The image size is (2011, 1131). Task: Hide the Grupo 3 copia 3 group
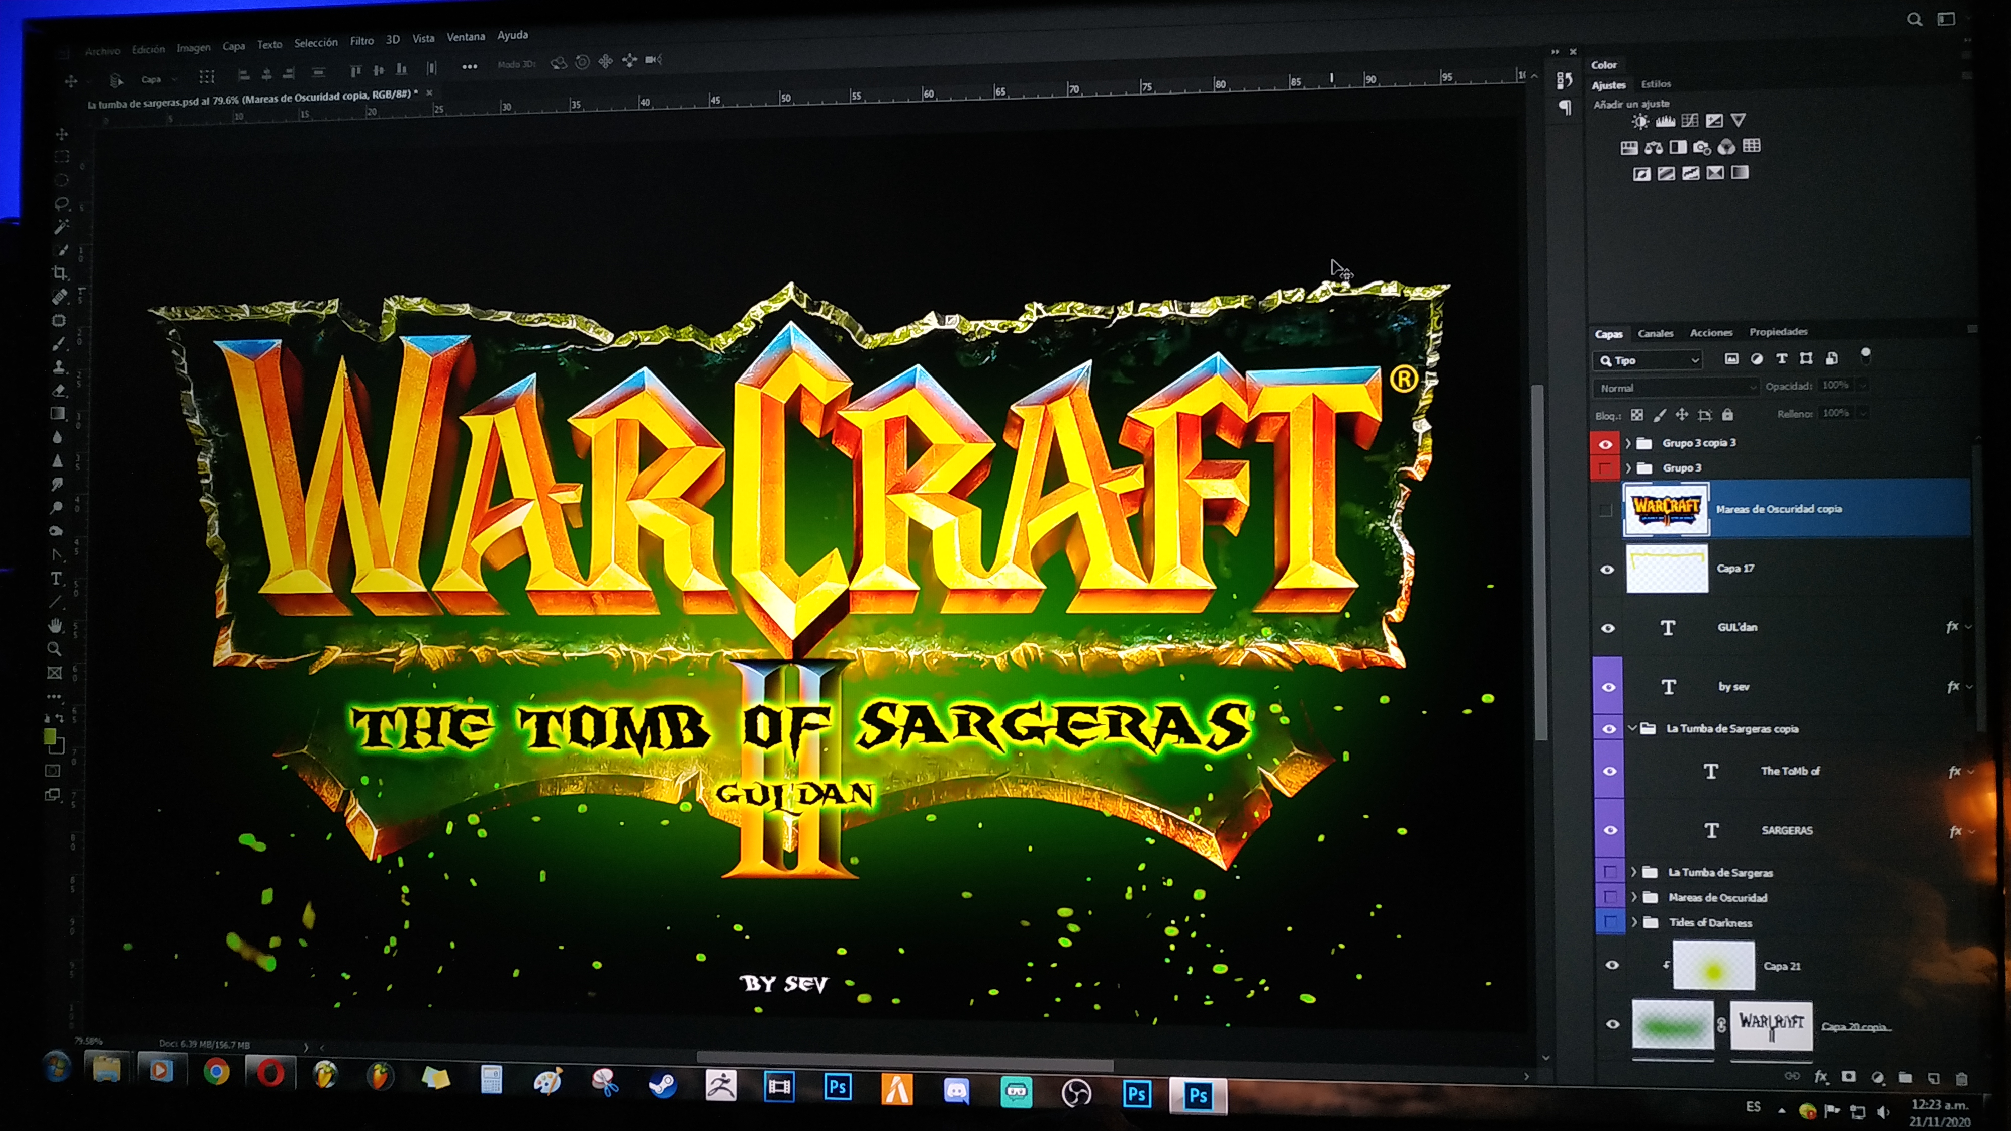[1606, 444]
